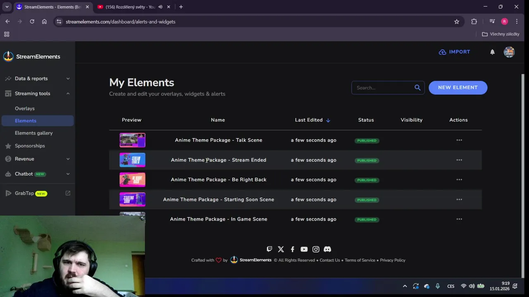This screenshot has width=529, height=297.
Task: Click CES language indicator
Action: click(x=451, y=286)
